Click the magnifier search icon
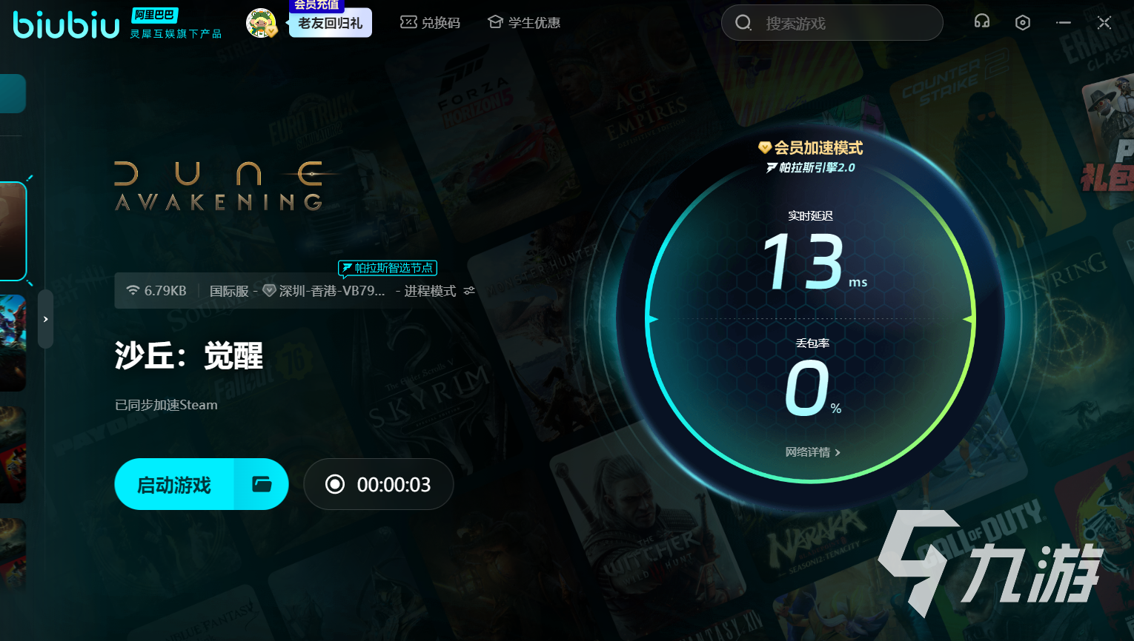This screenshot has width=1134, height=641. 743,23
